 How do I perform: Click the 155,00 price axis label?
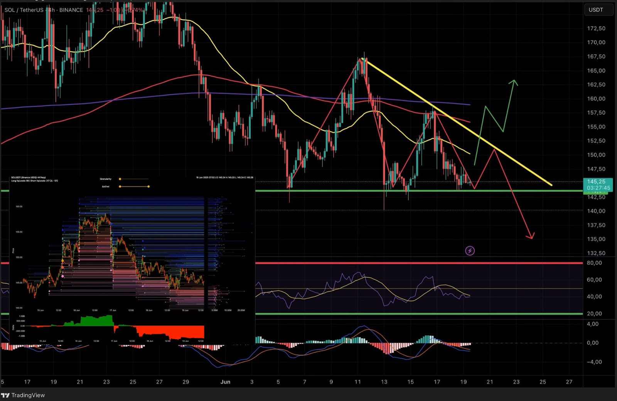pyautogui.click(x=596, y=127)
